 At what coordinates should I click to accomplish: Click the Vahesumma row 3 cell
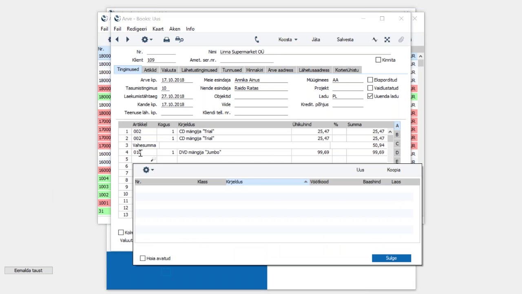[x=145, y=145]
